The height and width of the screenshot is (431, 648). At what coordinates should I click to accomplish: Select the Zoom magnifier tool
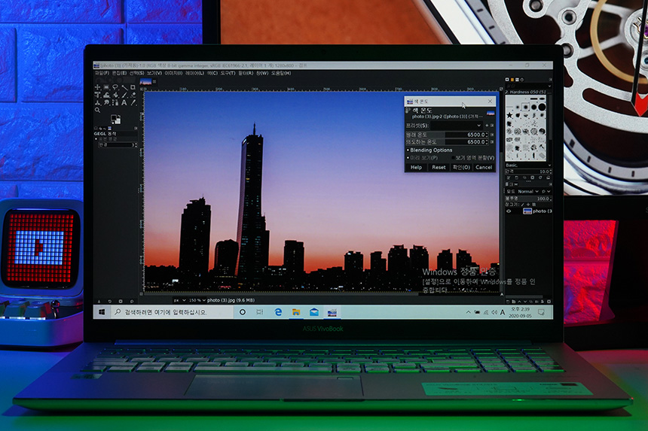point(97,110)
